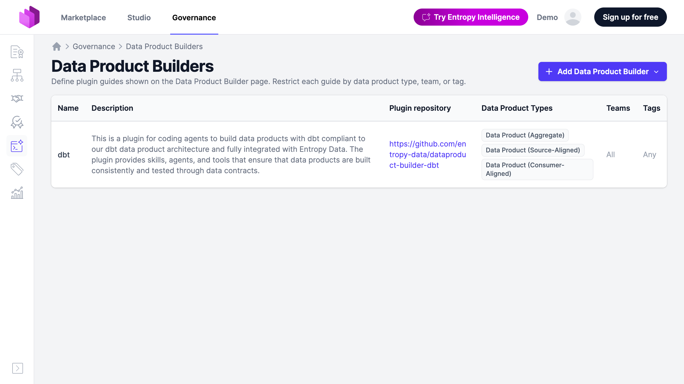
Task: Open the tags sidebar icon
Action: (x=17, y=169)
